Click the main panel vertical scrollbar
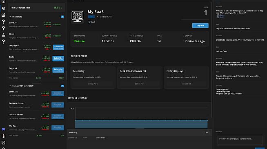The image size is (267, 149). click(x=212, y=59)
